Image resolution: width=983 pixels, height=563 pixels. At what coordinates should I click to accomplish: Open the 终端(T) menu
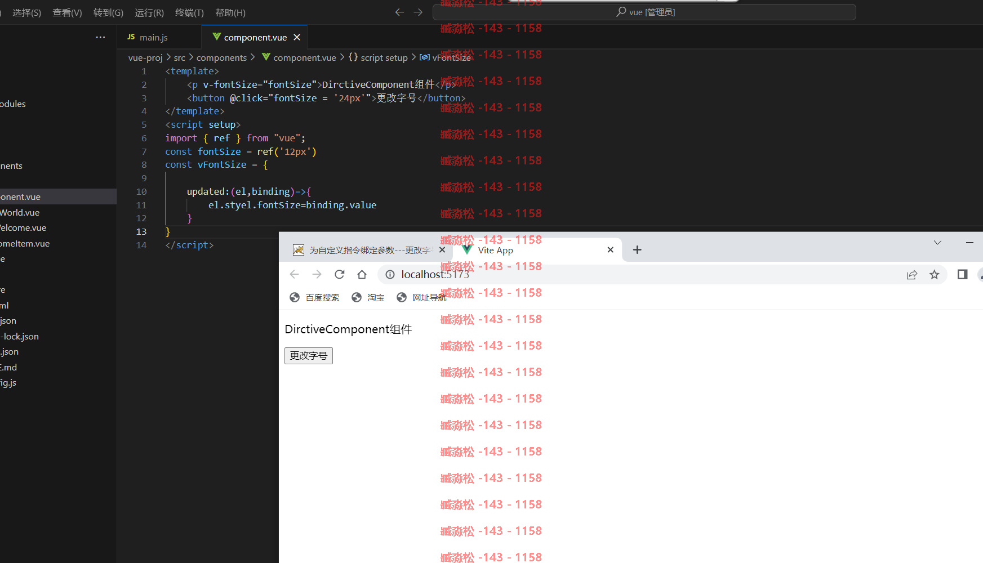189,12
